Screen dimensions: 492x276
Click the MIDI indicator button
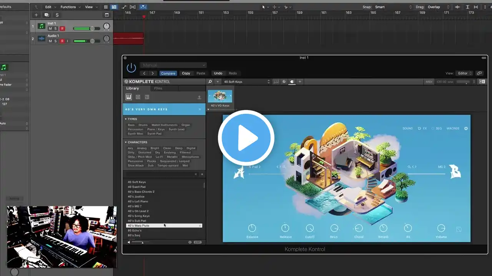(429, 82)
